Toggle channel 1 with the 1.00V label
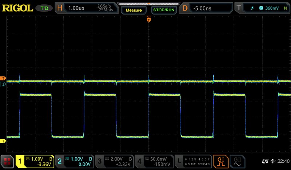Viewport: 291px width, 170px height. 35,161
